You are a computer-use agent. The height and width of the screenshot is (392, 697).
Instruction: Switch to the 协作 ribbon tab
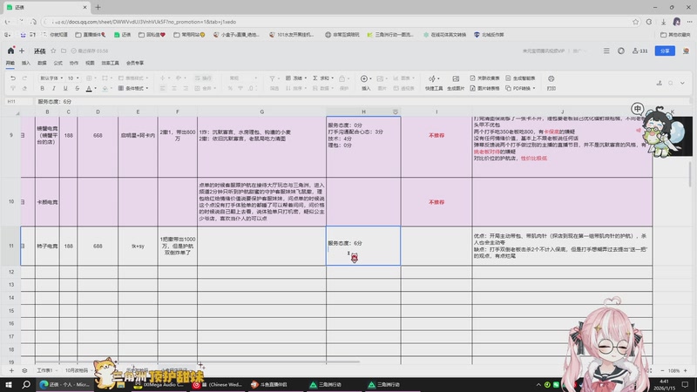(74, 63)
